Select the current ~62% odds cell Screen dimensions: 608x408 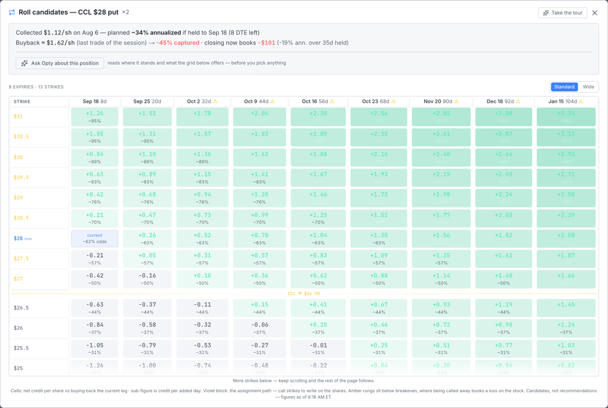(94, 239)
